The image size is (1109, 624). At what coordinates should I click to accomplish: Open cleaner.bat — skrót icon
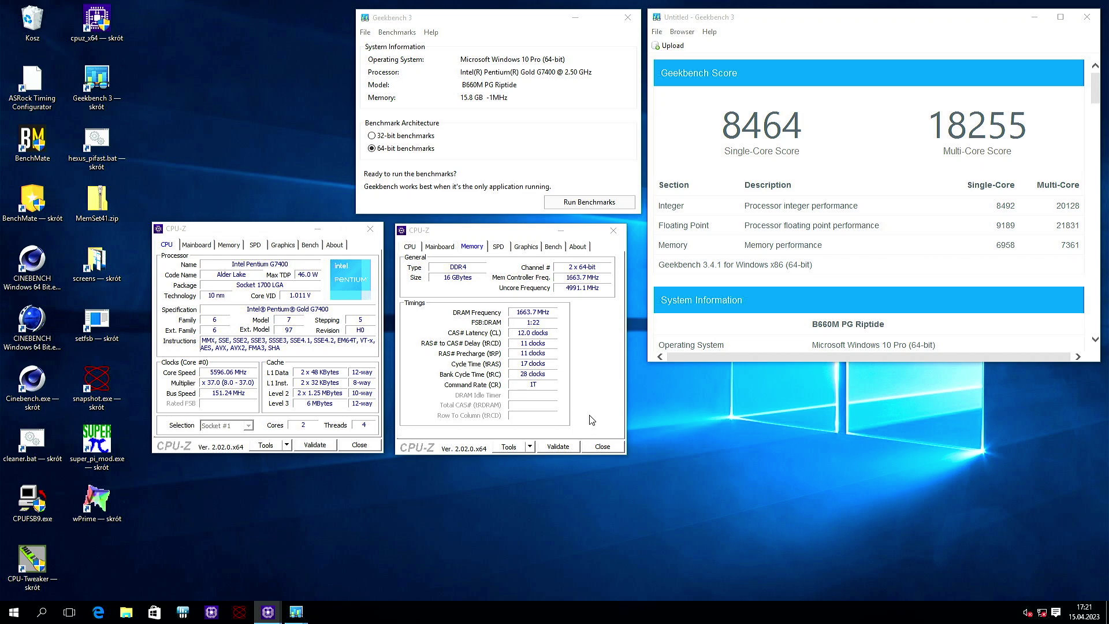pos(32,439)
